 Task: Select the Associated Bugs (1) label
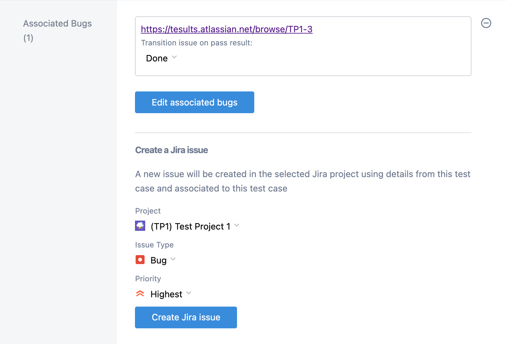(x=58, y=30)
